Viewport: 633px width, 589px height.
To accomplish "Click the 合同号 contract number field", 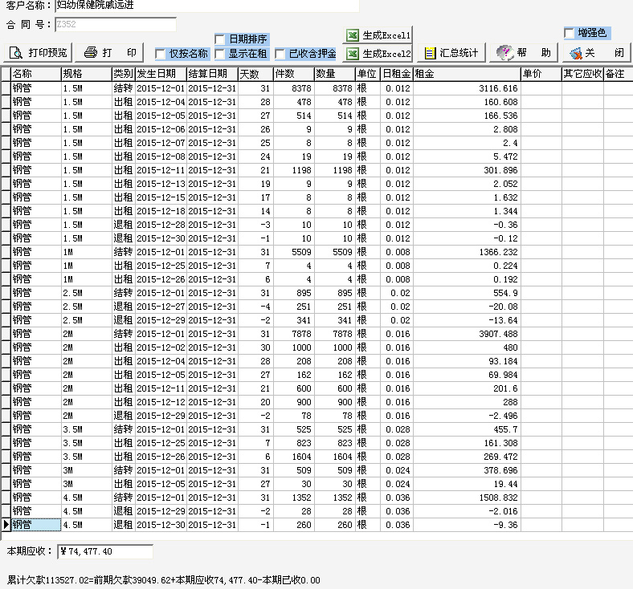I will tap(115, 24).
